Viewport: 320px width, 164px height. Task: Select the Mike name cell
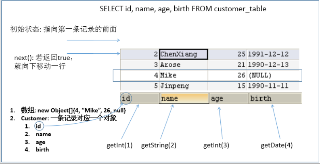(184, 76)
